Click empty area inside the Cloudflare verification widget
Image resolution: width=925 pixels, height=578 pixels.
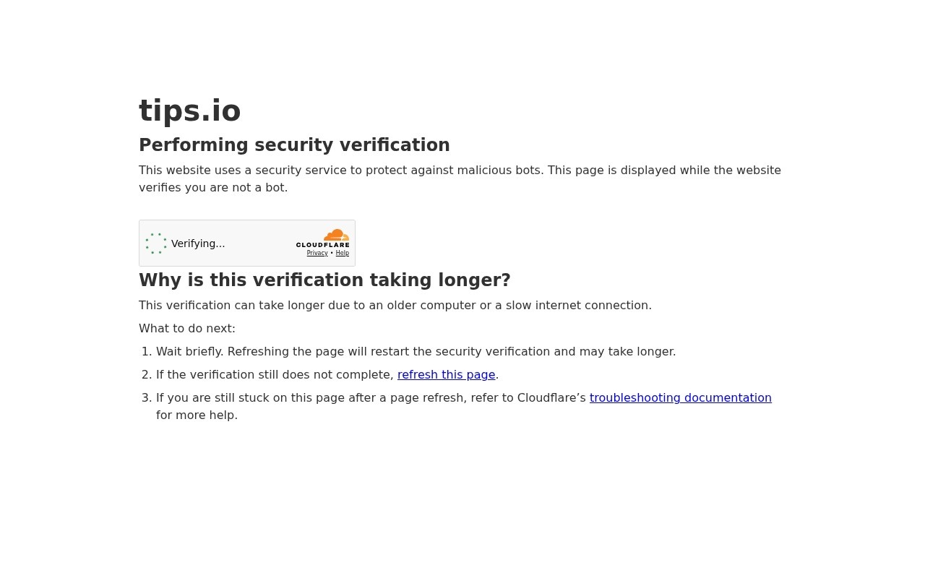[x=260, y=243]
